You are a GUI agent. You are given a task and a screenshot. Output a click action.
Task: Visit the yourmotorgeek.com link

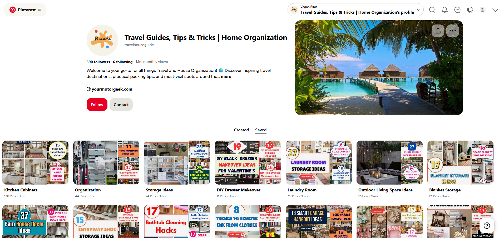coord(112,89)
